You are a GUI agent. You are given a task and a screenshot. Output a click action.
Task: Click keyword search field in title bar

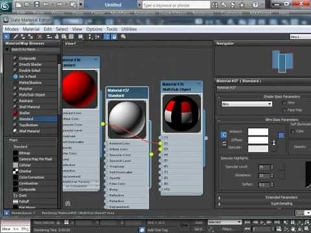point(176,5)
